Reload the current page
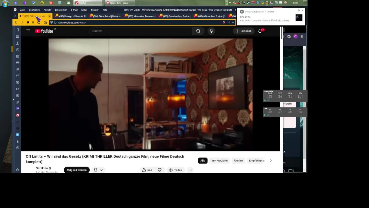The height and width of the screenshot is (208, 369). (x=39, y=23)
